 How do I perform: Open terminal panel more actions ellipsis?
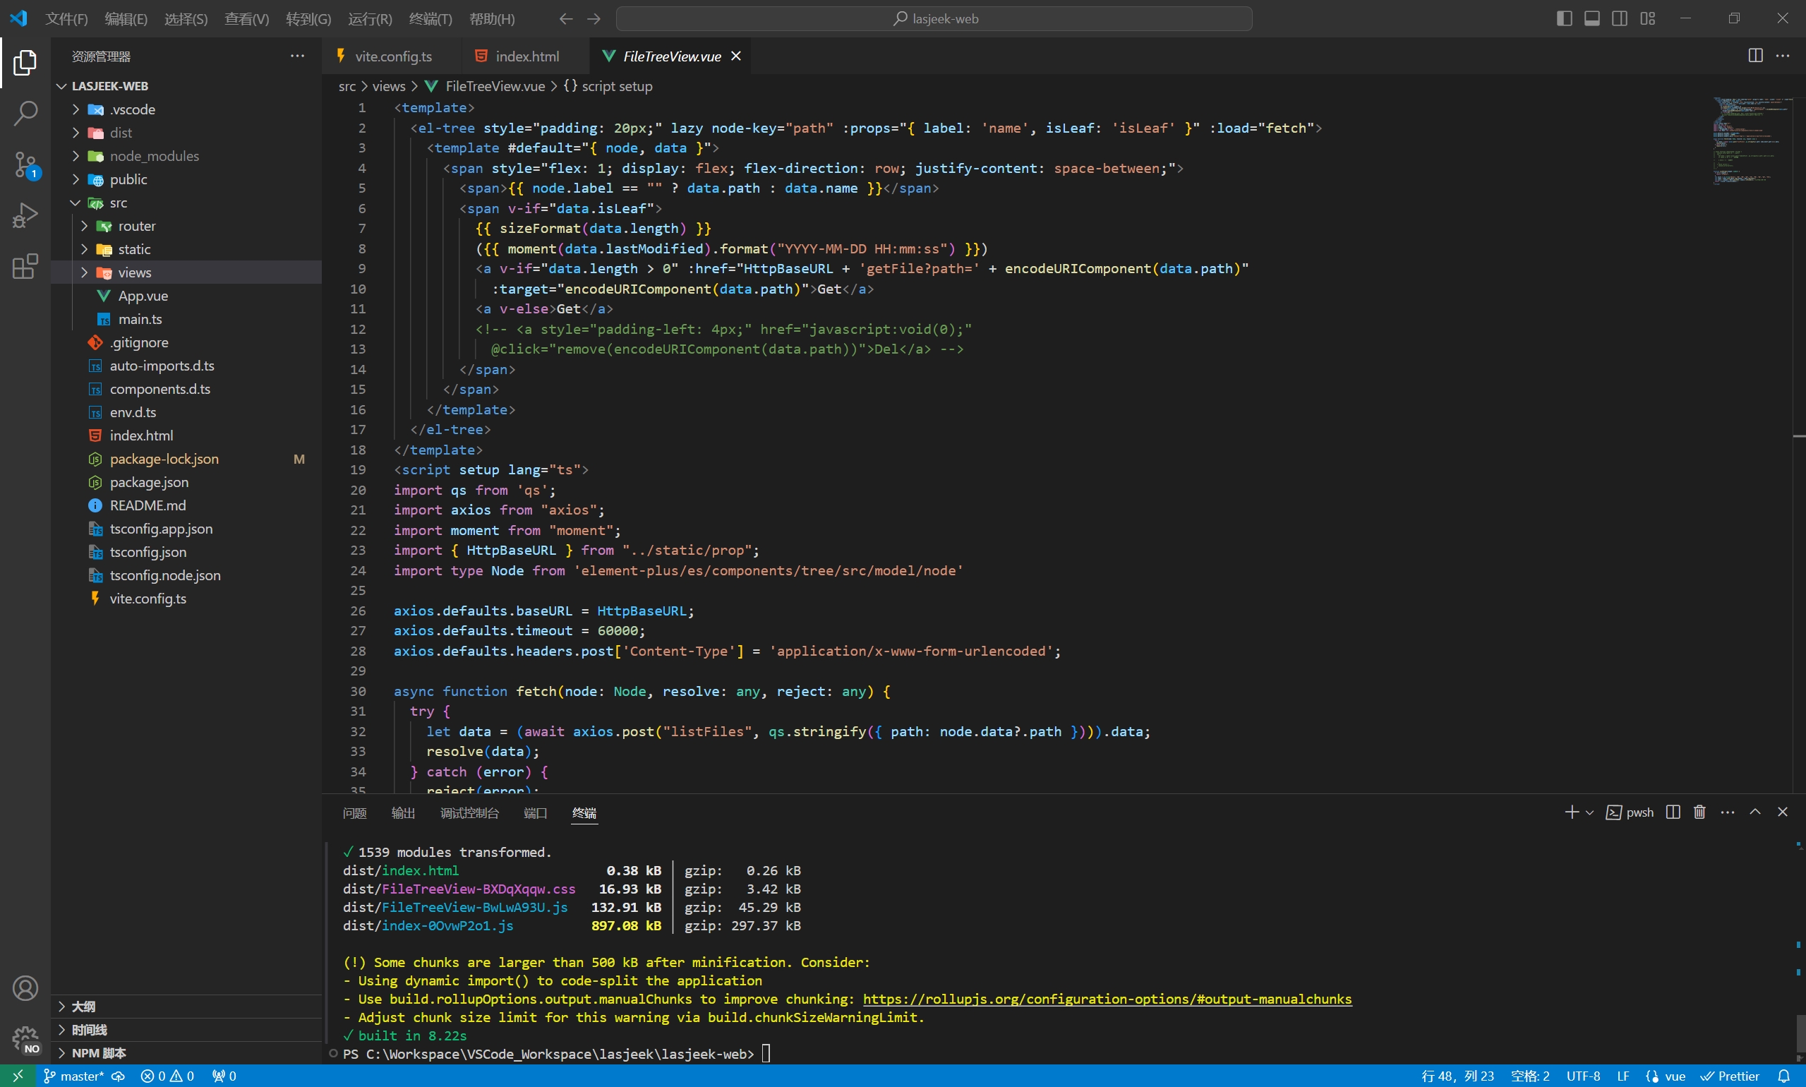click(x=1728, y=812)
